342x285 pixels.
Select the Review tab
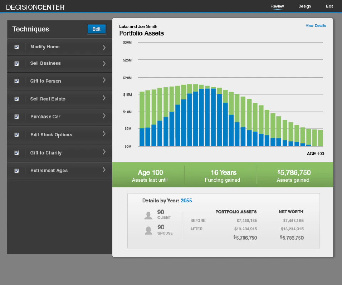click(x=277, y=6)
